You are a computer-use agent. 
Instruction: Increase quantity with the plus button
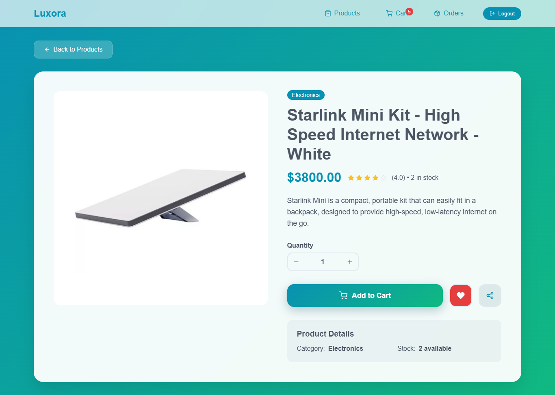coord(349,262)
